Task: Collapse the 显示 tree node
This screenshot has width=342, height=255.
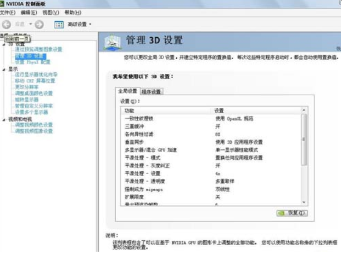Action: [x=4, y=69]
